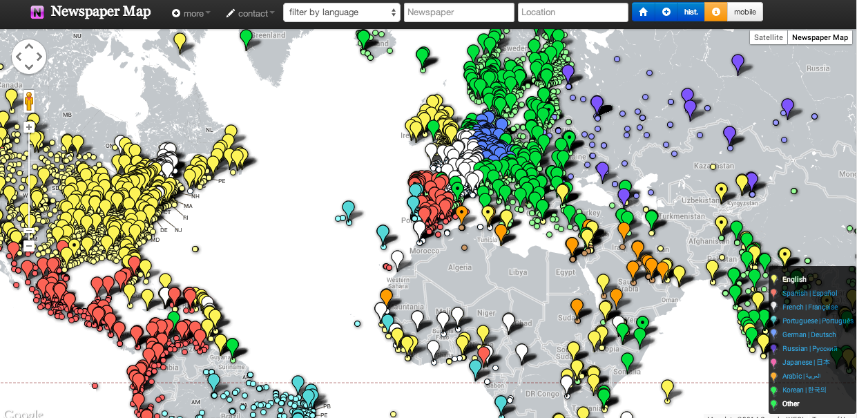Filter by 'Spanish | Español' in the legend
857x418 pixels.
[809, 294]
